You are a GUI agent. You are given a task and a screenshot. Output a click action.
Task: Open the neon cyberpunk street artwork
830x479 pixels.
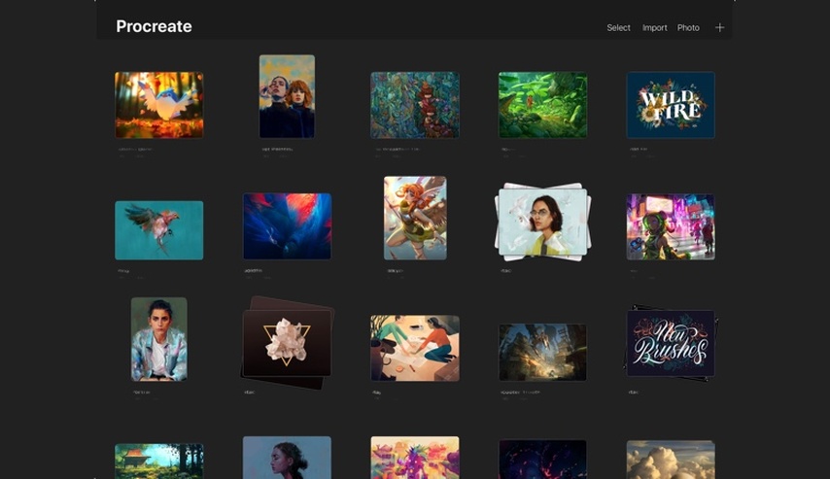tap(671, 226)
